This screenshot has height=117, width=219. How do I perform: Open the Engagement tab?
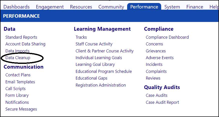point(50,7)
